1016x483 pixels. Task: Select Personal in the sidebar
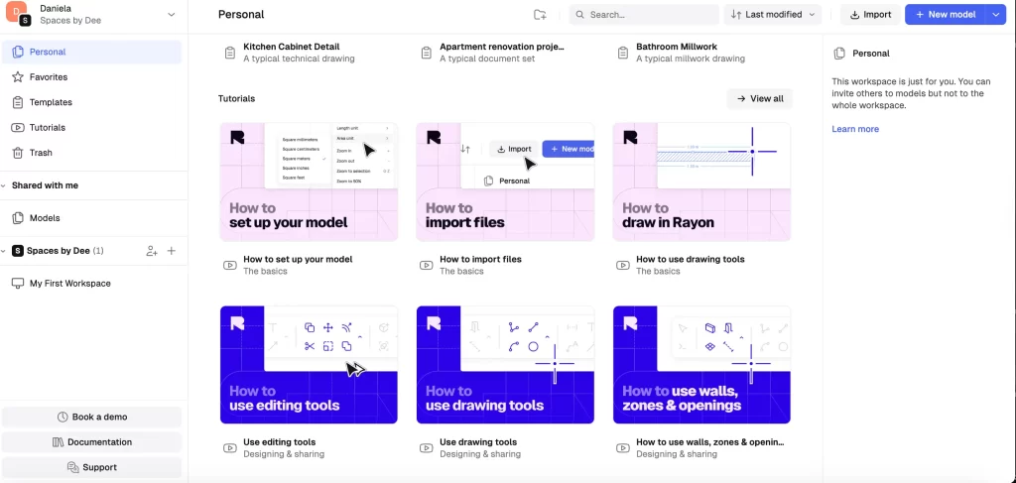pos(48,52)
